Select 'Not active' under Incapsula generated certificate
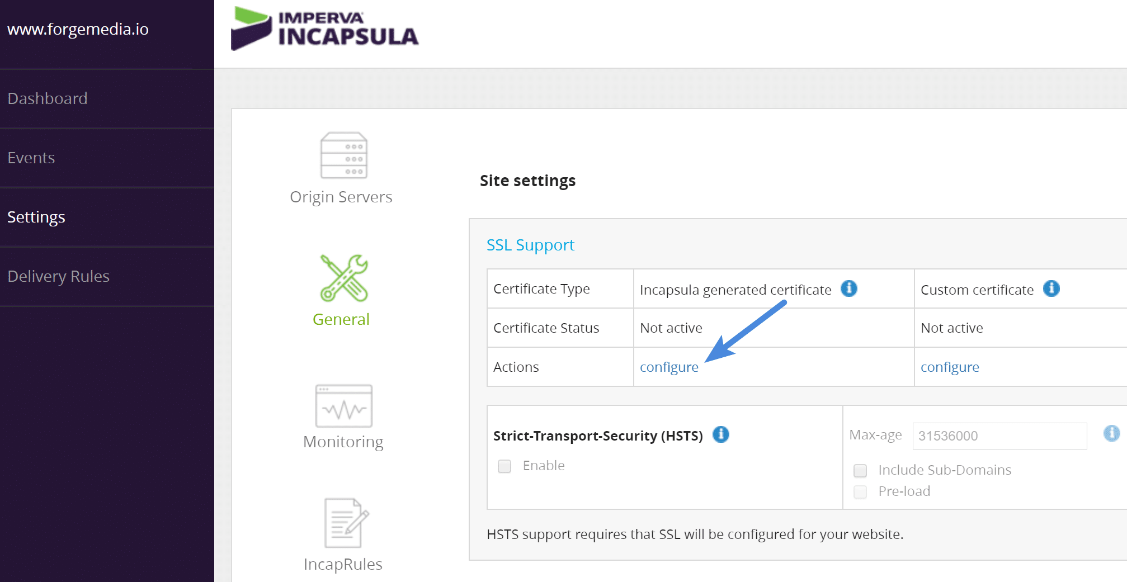1127x582 pixels. tap(671, 328)
